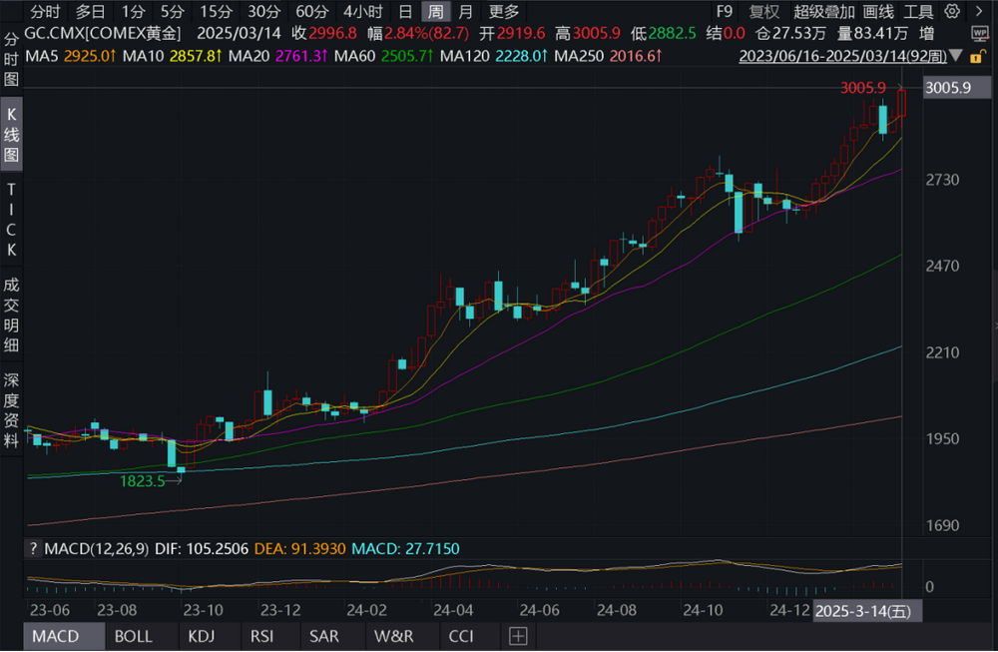
Task: Open the settings gear icon
Action: coord(951,12)
